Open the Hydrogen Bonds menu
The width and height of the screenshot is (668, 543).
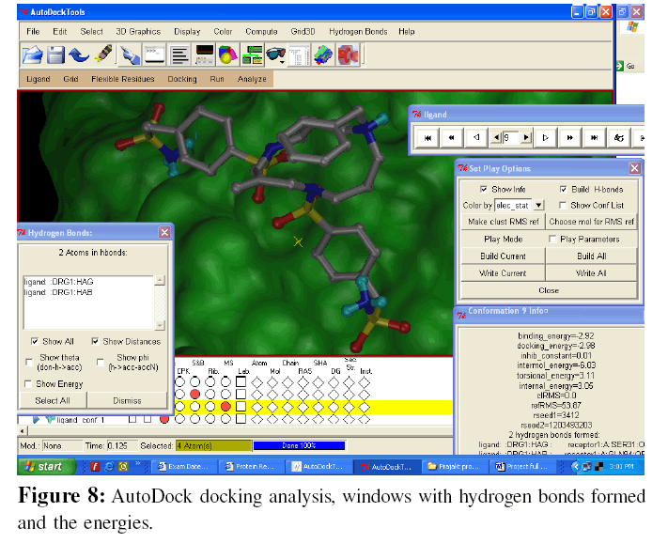[x=357, y=31]
